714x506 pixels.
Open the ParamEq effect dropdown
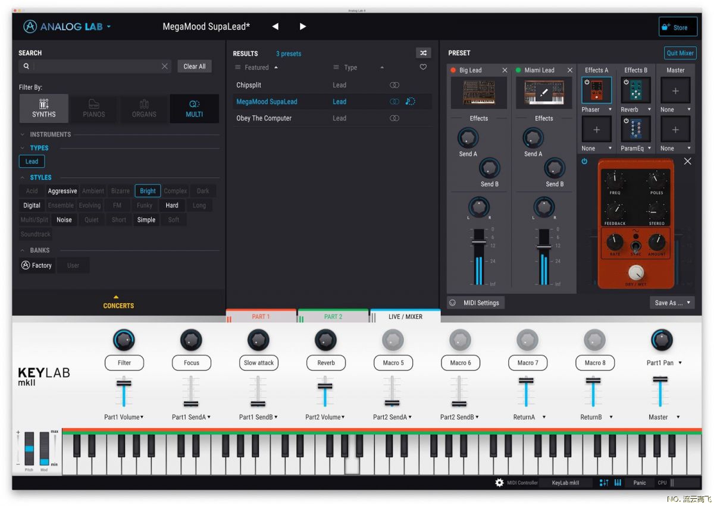(649, 149)
